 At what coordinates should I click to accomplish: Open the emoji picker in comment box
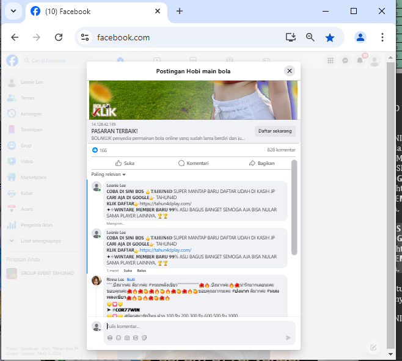click(119, 338)
